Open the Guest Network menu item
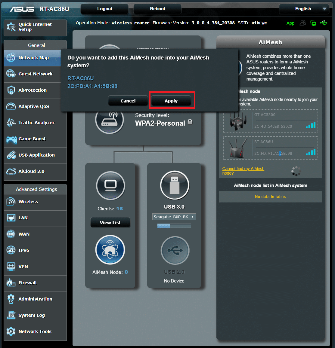Image resolution: width=335 pixels, height=348 pixels. pyautogui.click(x=35, y=74)
